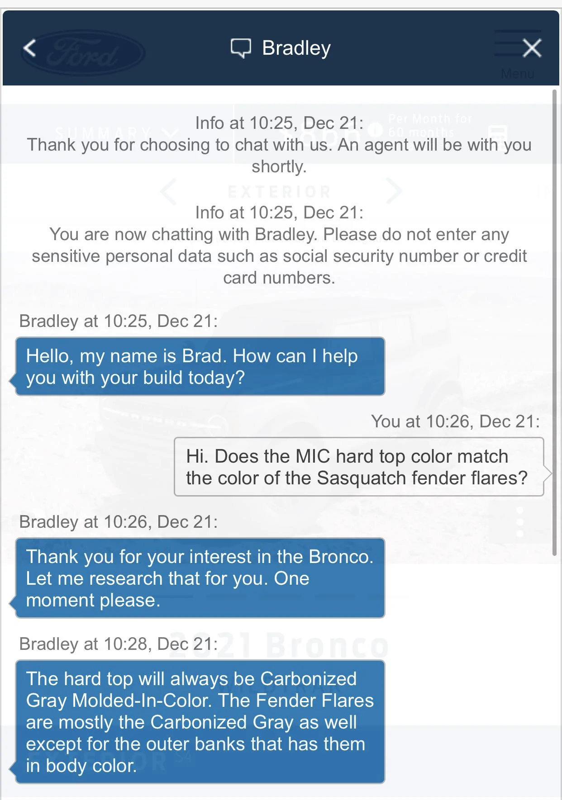Click the chat scrollbar thumb
The height and width of the screenshot is (800, 562).
tap(554, 322)
